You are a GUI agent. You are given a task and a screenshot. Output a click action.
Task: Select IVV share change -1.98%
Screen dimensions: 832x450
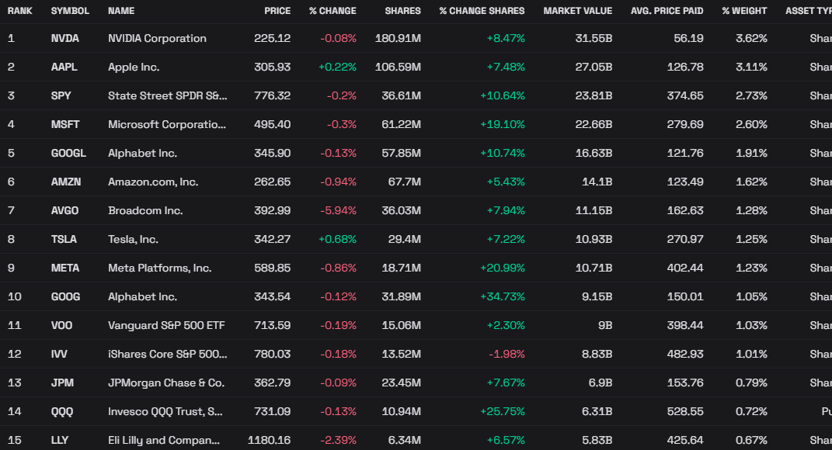pos(507,354)
